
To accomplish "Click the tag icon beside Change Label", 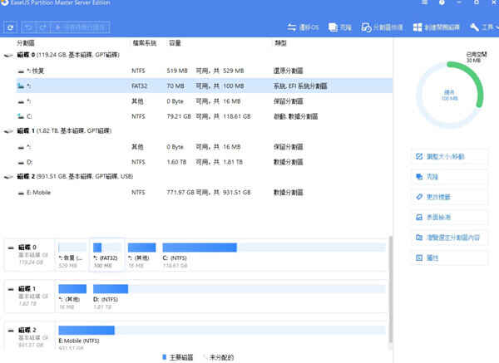I will coord(419,197).
